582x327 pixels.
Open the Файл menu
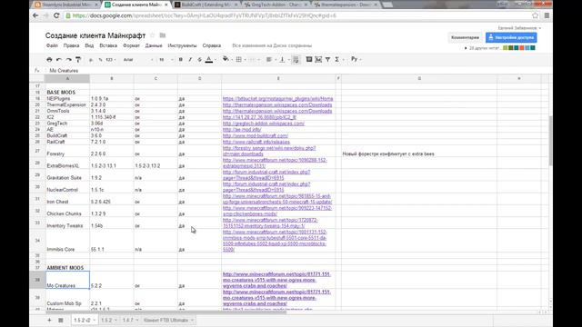pyautogui.click(x=52, y=45)
